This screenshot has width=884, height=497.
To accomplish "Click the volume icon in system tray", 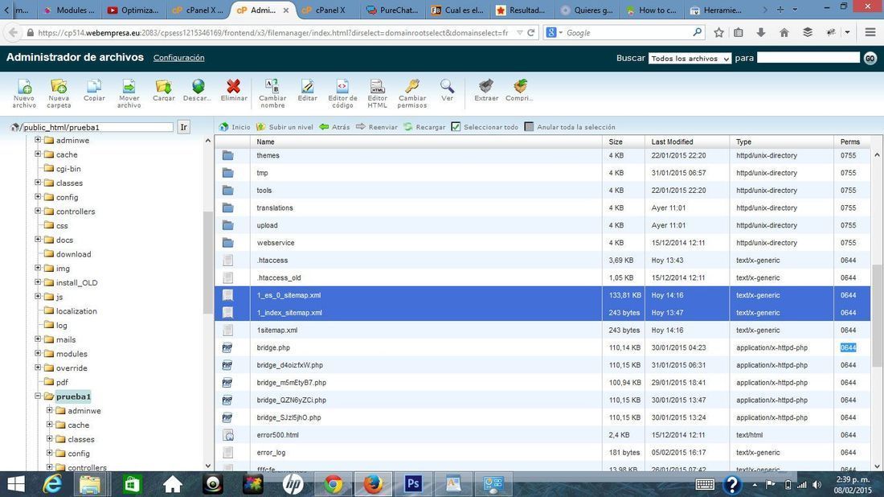I will pyautogui.click(x=817, y=485).
